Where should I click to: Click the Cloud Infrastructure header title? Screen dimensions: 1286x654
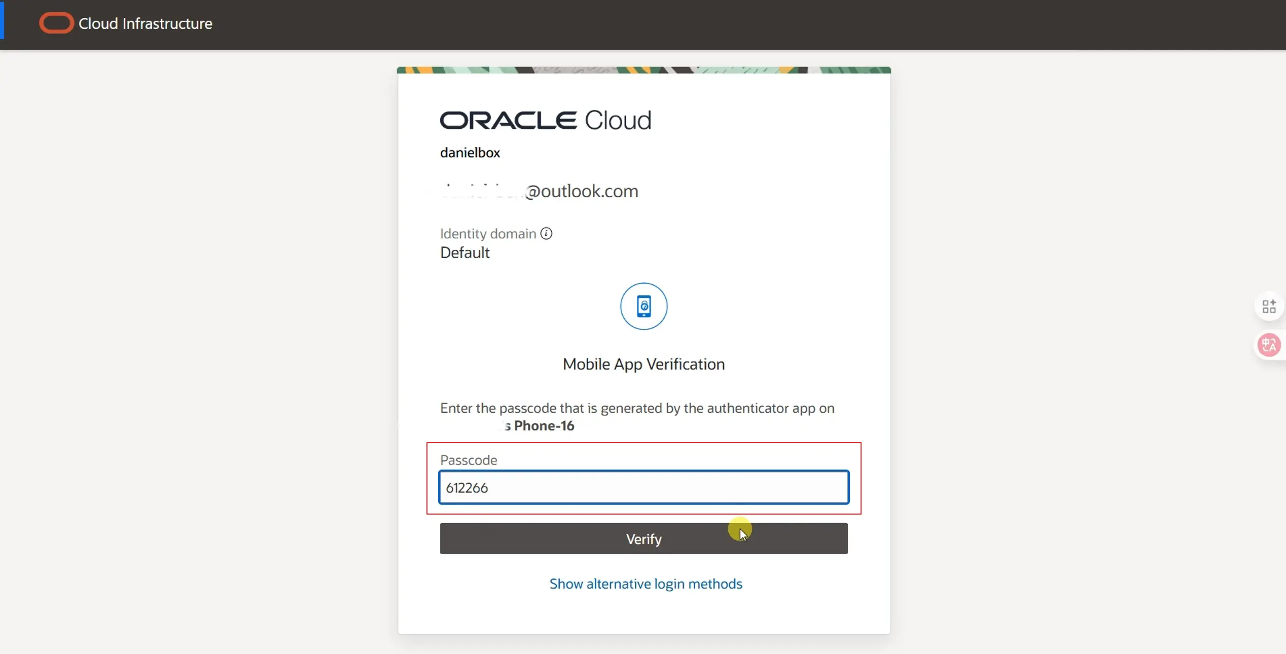[146, 23]
